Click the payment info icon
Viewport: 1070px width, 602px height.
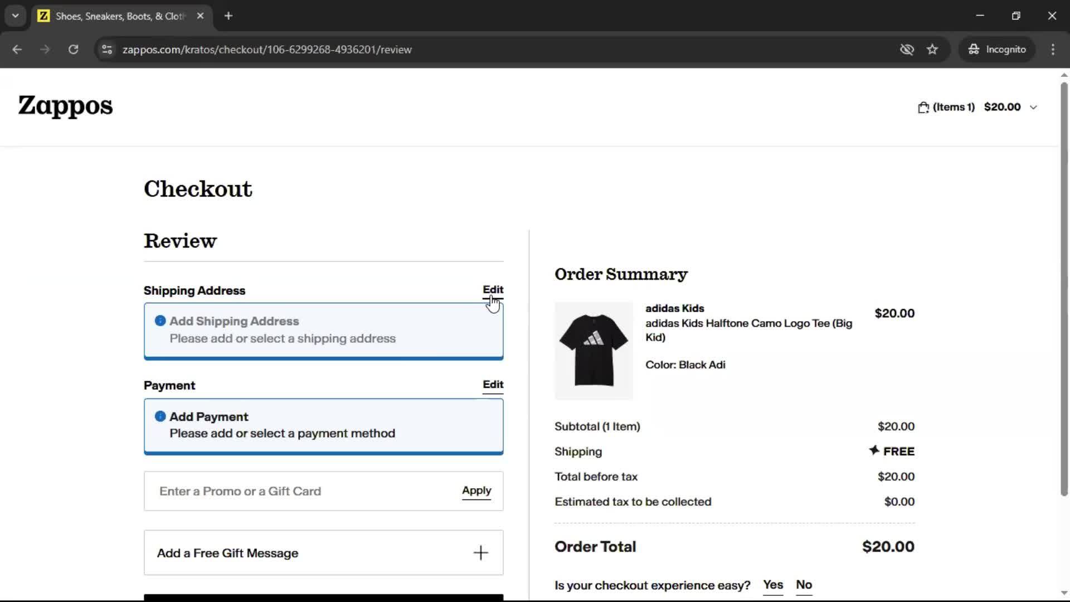coord(160,416)
